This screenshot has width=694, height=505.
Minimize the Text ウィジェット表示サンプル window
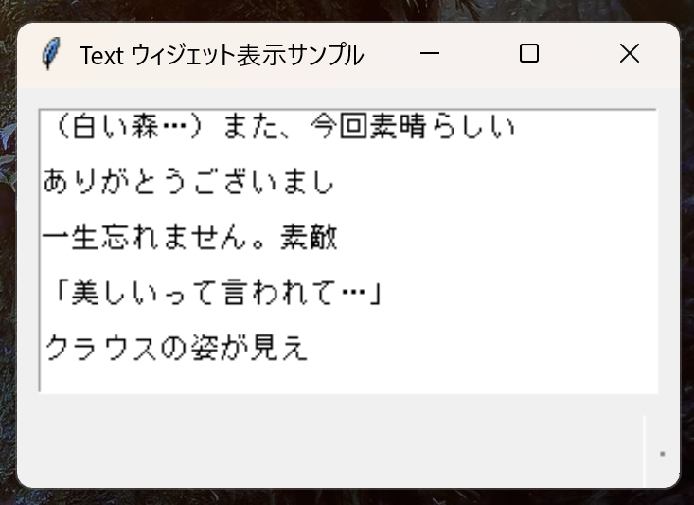(429, 54)
